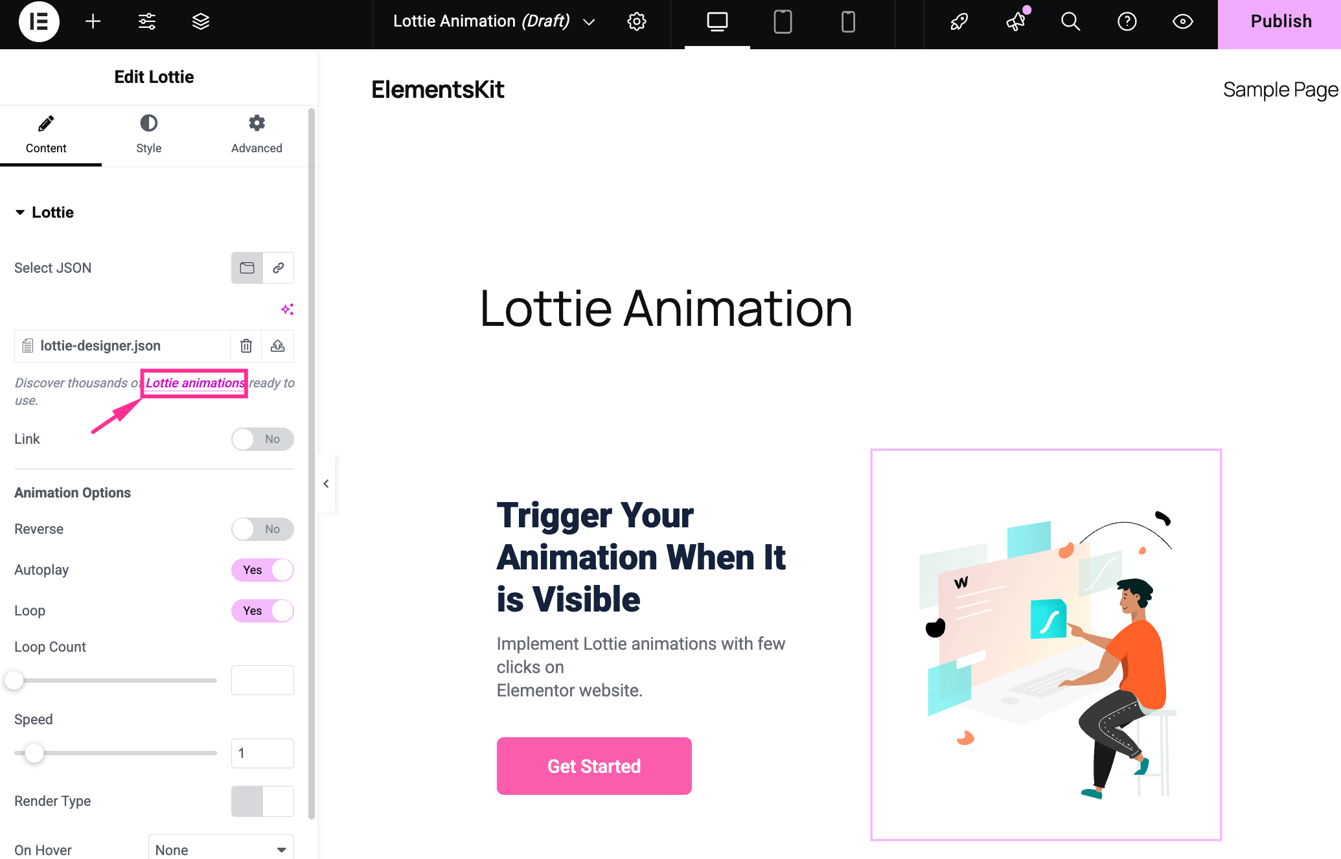Preview changes with the eye icon

1182,21
